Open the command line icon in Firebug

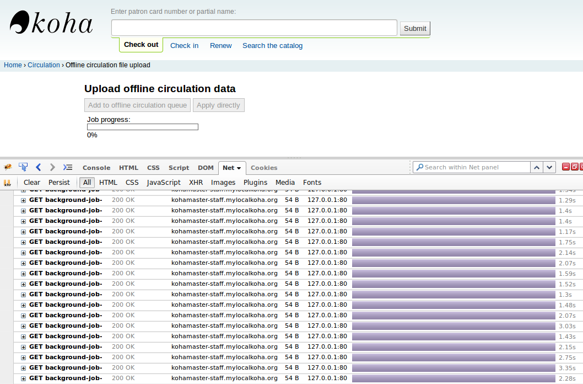coord(67,167)
